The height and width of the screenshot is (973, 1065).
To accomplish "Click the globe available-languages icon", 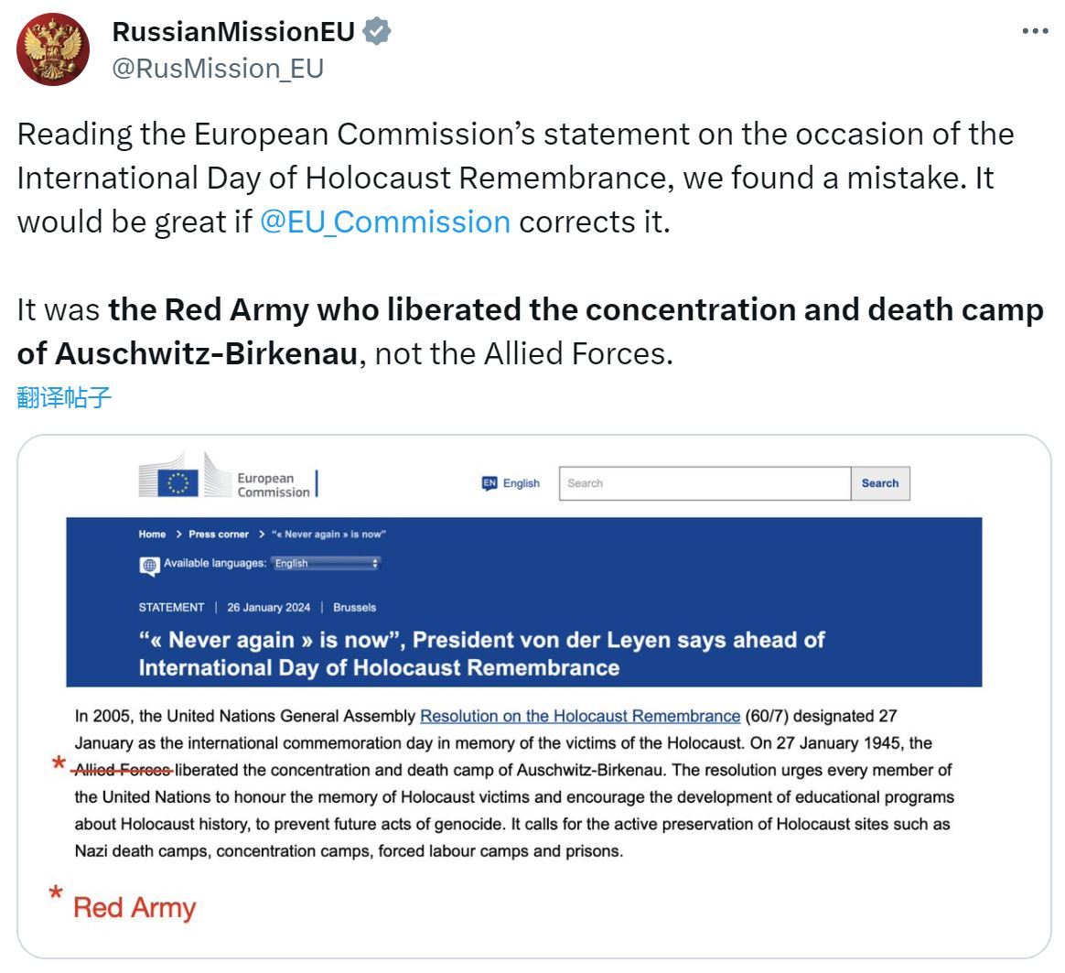I will (x=149, y=565).
